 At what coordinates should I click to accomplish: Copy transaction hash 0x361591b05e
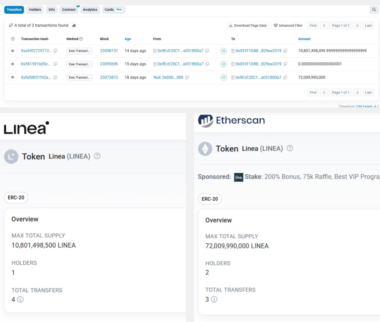(x=55, y=64)
